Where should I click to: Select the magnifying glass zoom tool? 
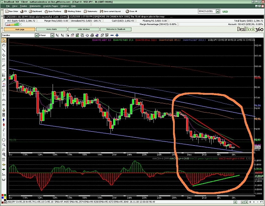tap(4, 145)
